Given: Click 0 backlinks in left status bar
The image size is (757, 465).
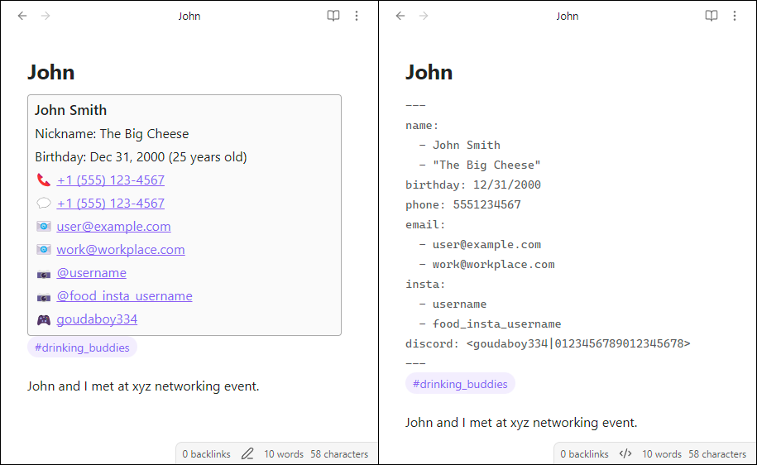Looking at the screenshot, I should pyautogui.click(x=206, y=454).
